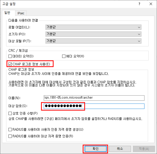
Task: Close the 고급 설정 dialog
Action: click(x=151, y=4)
